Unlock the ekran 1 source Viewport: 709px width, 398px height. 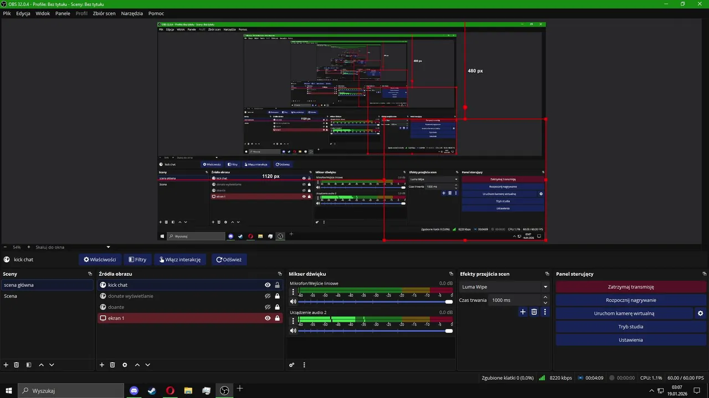[278, 318]
